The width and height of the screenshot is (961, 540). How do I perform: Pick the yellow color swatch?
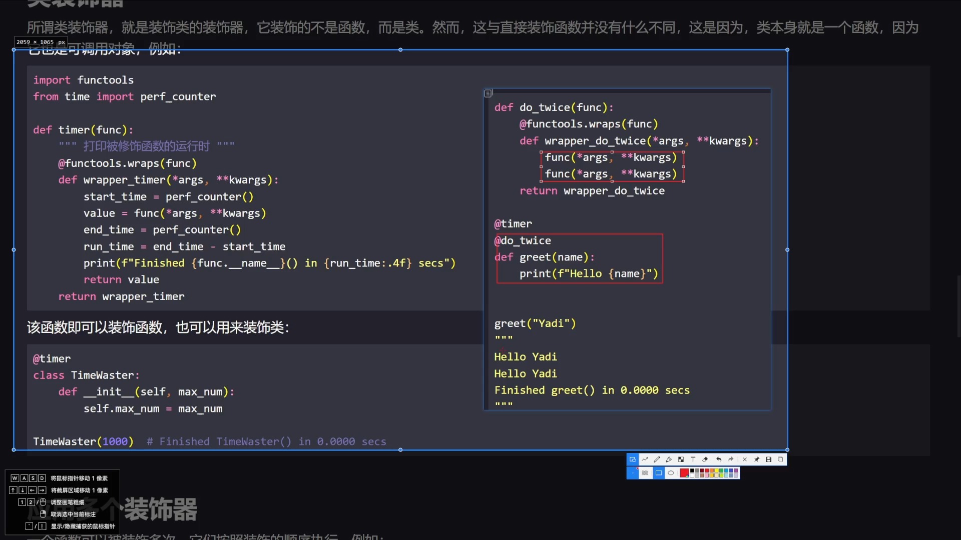(716, 470)
